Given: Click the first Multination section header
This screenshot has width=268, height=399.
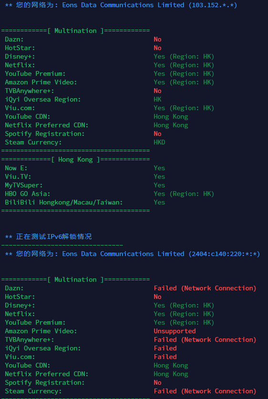Looking at the screenshot, I should coord(76,31).
